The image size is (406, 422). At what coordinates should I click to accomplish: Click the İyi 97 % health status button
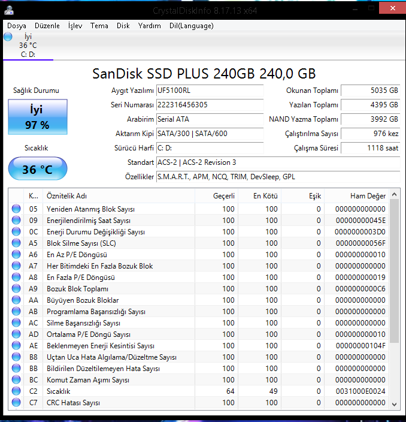(x=38, y=117)
